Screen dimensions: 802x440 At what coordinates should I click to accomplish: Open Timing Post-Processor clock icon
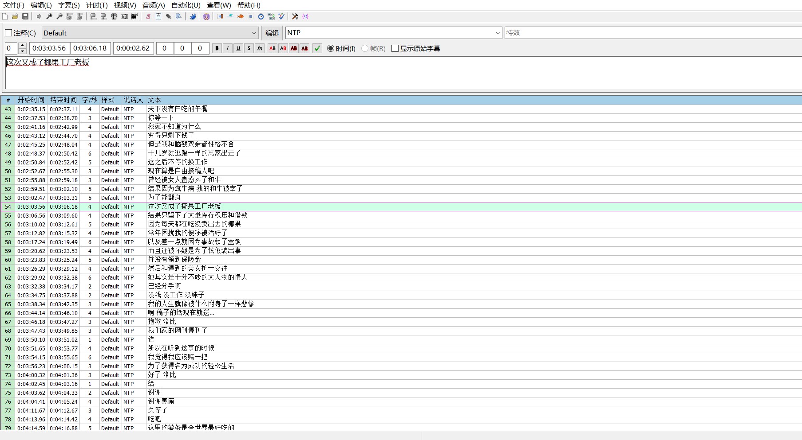point(261,16)
